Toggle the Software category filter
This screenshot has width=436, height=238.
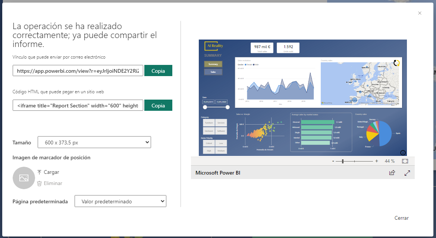[x=221, y=131]
